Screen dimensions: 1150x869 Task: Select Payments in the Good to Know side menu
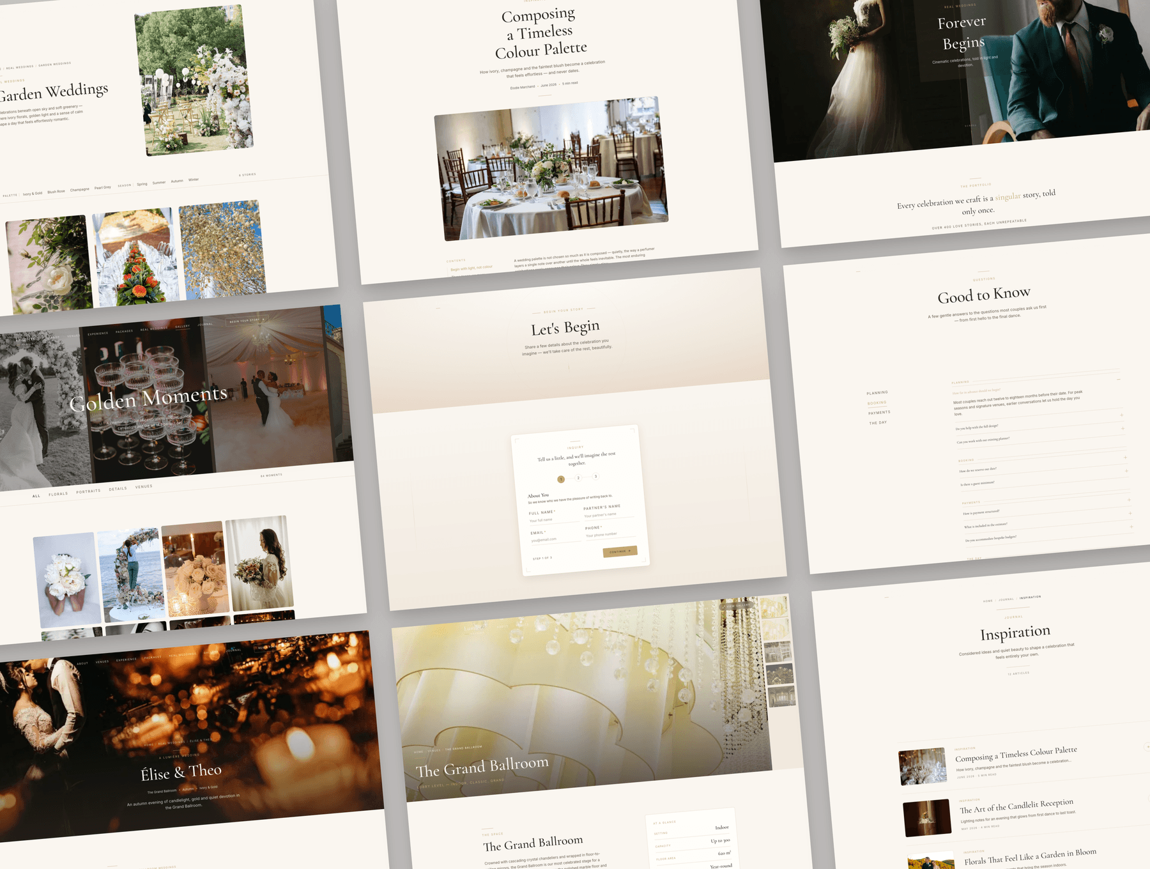tap(879, 413)
